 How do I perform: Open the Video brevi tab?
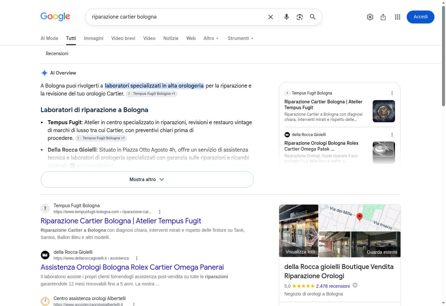[x=123, y=38]
